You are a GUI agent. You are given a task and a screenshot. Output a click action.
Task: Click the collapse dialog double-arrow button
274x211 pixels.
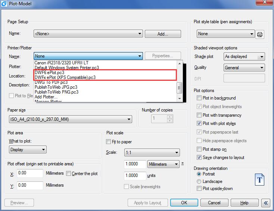(x=265, y=203)
